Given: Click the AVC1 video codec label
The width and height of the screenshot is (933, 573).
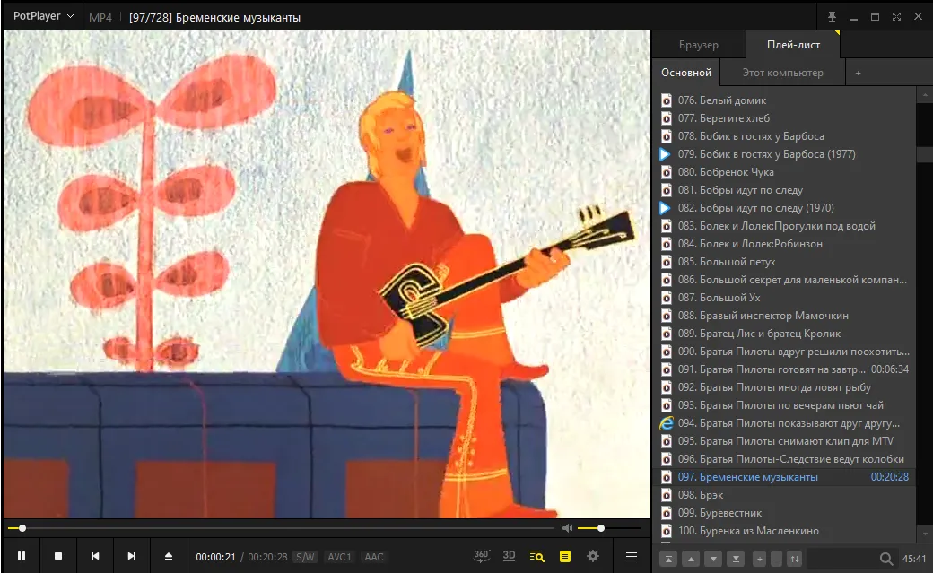Looking at the screenshot, I should click(340, 557).
